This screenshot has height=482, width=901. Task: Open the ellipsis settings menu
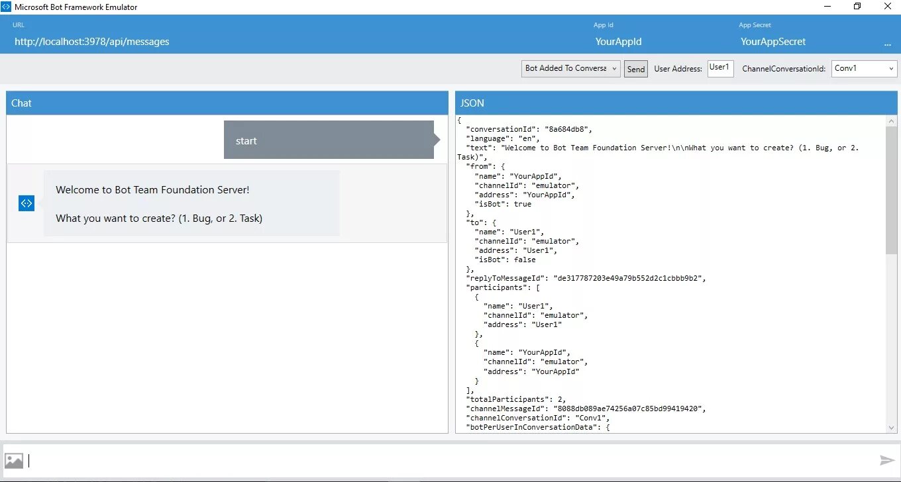click(x=887, y=43)
